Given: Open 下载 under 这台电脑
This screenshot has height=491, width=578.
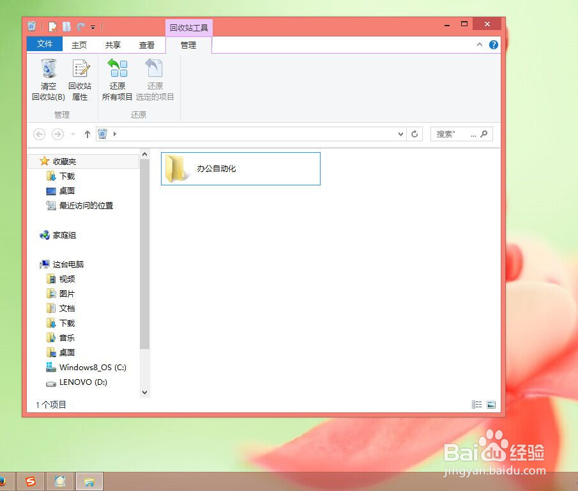Looking at the screenshot, I should click(67, 323).
